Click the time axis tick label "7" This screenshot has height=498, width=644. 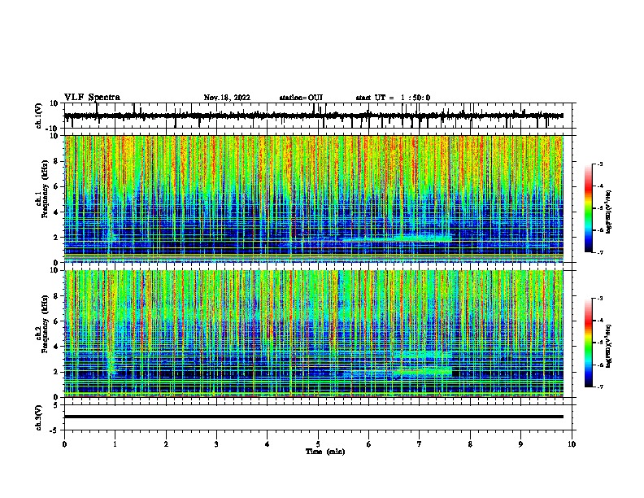[x=420, y=444]
